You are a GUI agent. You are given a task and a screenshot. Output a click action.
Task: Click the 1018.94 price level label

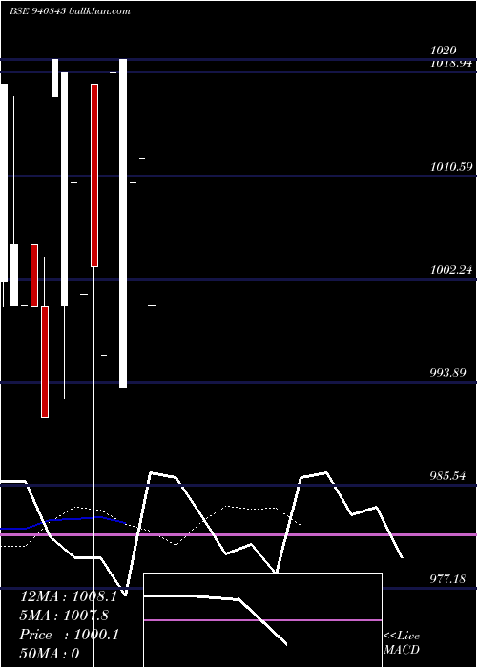coord(451,64)
